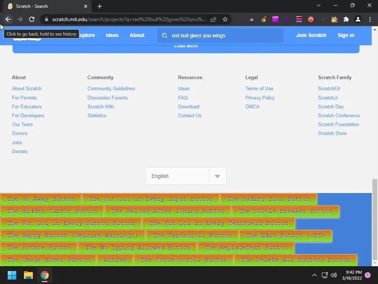
Task: Click the page vertical scrollbar thumb
Action: click(375, 219)
